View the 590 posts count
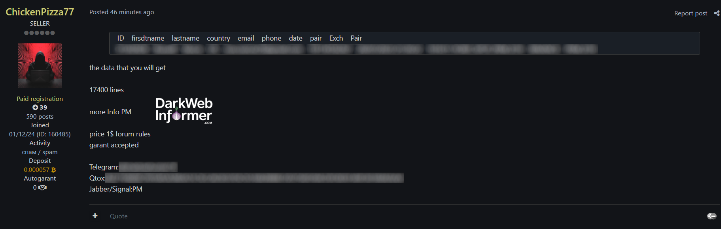This screenshot has height=229, width=721. coord(40,117)
